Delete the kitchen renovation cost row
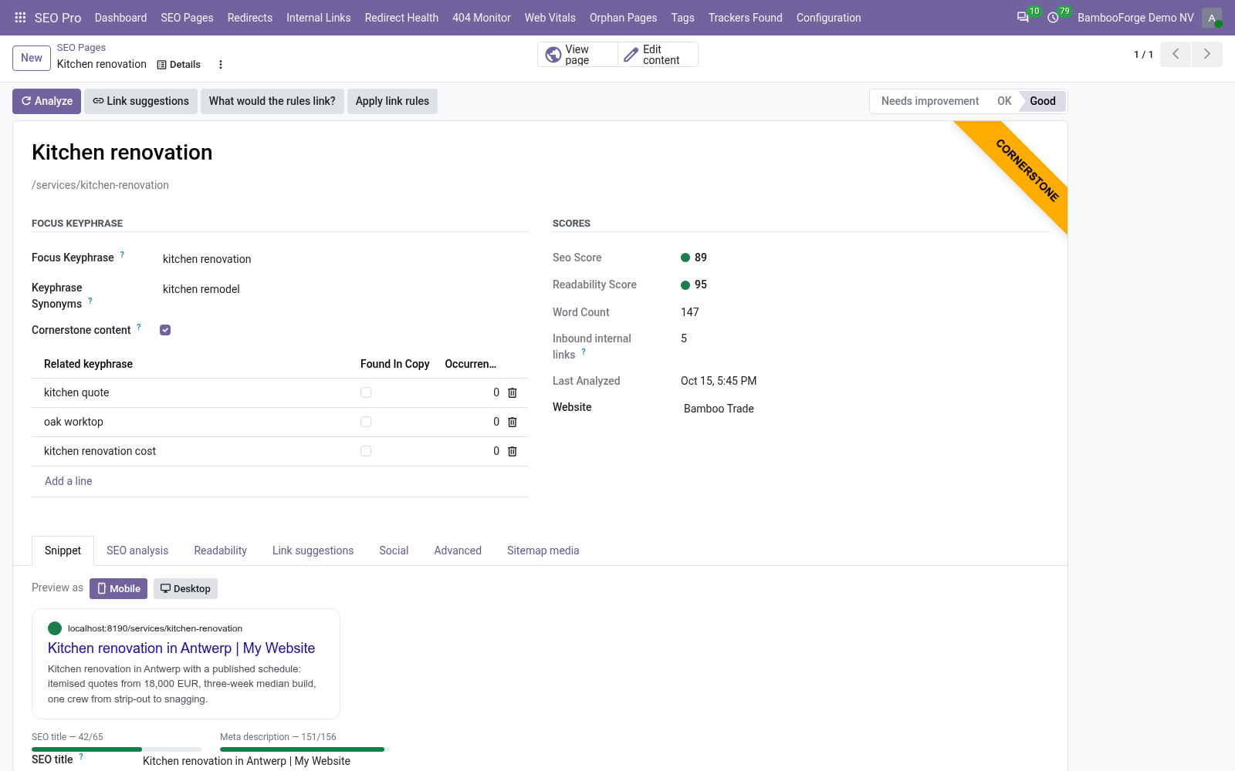The image size is (1235, 771). (512, 451)
